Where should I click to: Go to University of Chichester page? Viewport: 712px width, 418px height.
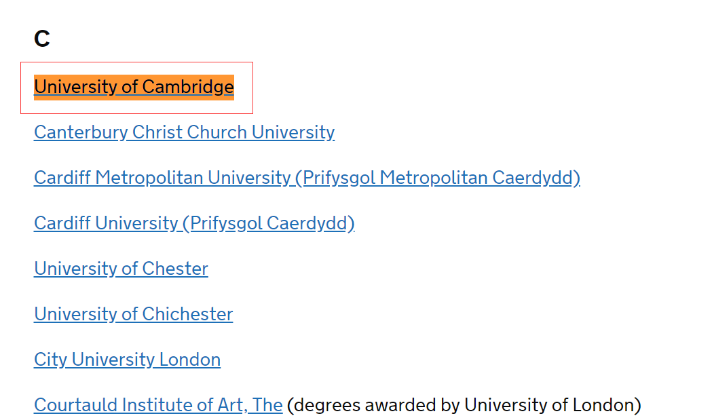(x=134, y=314)
